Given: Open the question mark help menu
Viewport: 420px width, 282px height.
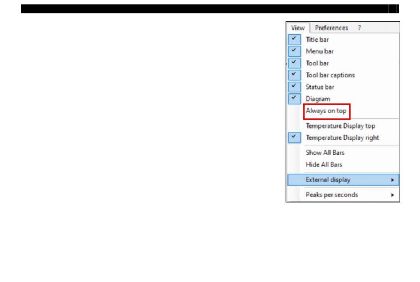Looking at the screenshot, I should click(x=359, y=28).
